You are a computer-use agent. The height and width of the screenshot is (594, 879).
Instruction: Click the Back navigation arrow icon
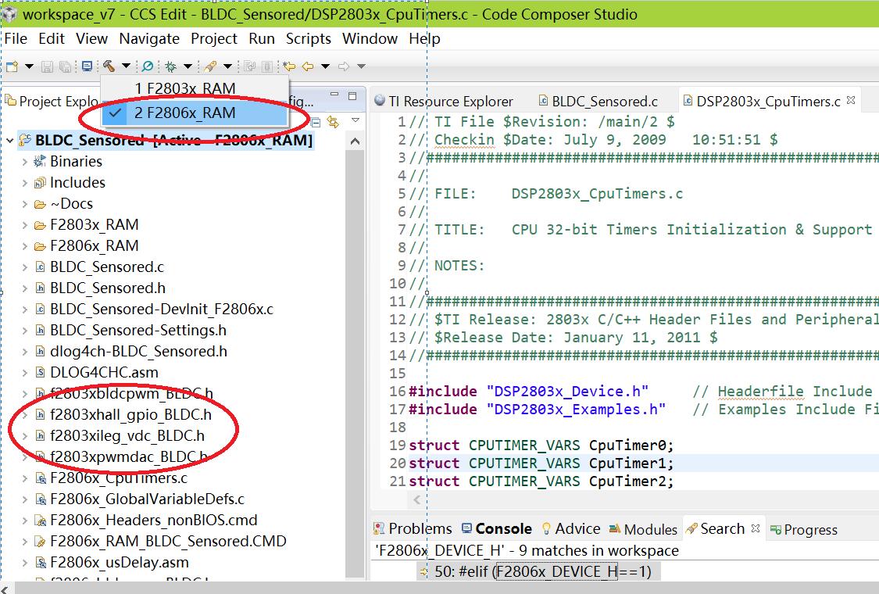tap(308, 66)
